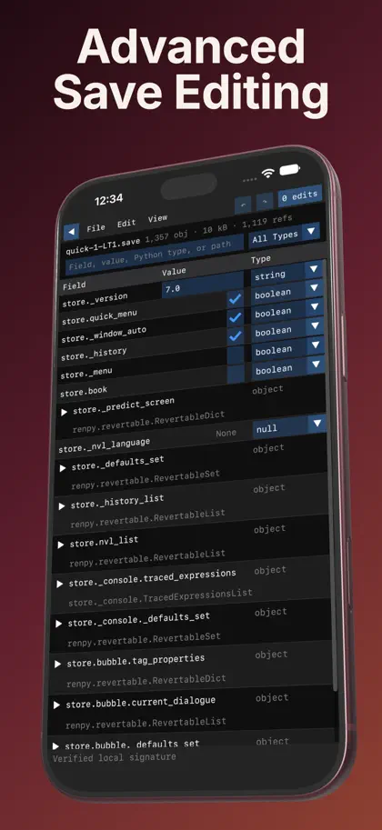Open the File menu
The height and width of the screenshot is (830, 382).
(x=95, y=227)
